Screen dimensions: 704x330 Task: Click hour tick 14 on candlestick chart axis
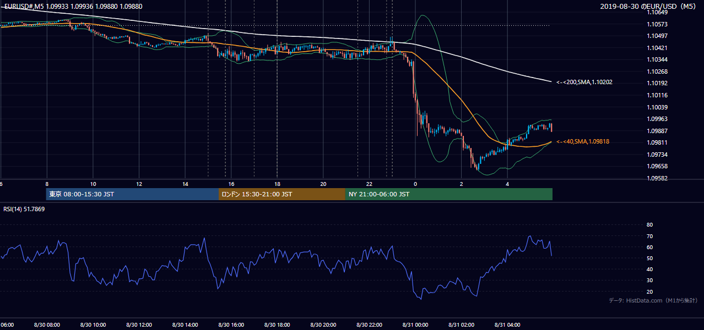click(185, 184)
